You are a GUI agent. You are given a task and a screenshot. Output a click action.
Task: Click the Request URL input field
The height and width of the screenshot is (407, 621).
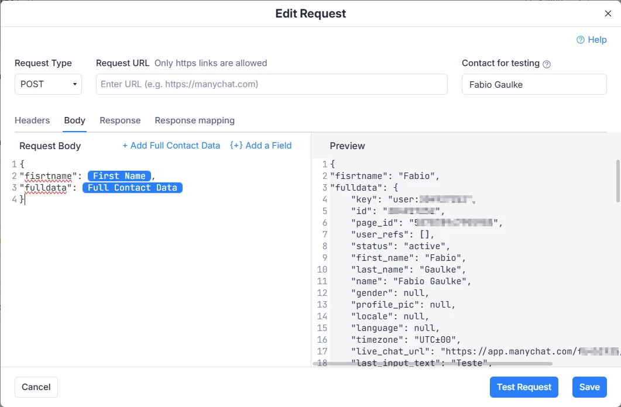coord(272,84)
